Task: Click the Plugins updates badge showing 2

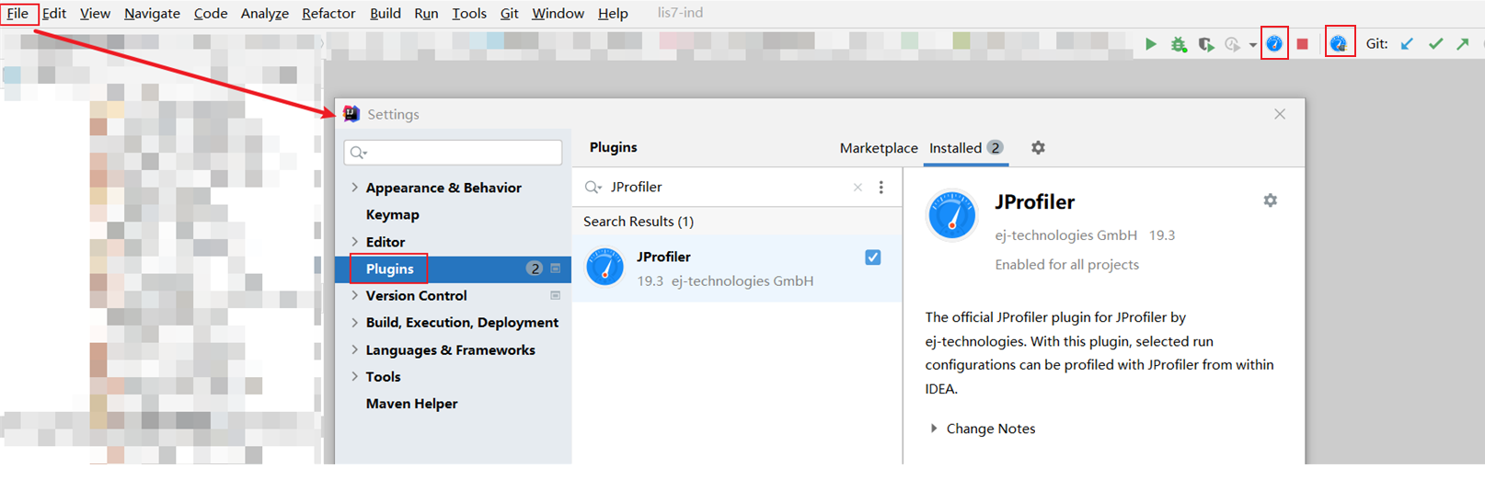Action: (x=534, y=269)
